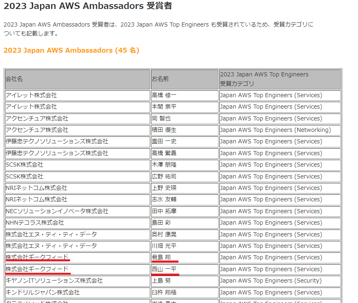358x303 pixels.
Task: Click company cell in 川畑 光平 row
Action: (77, 246)
